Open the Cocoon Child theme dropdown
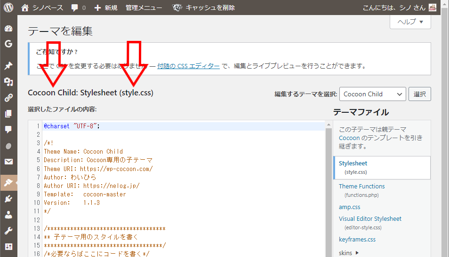Image resolution: width=449 pixels, height=257 pixels. (373, 94)
